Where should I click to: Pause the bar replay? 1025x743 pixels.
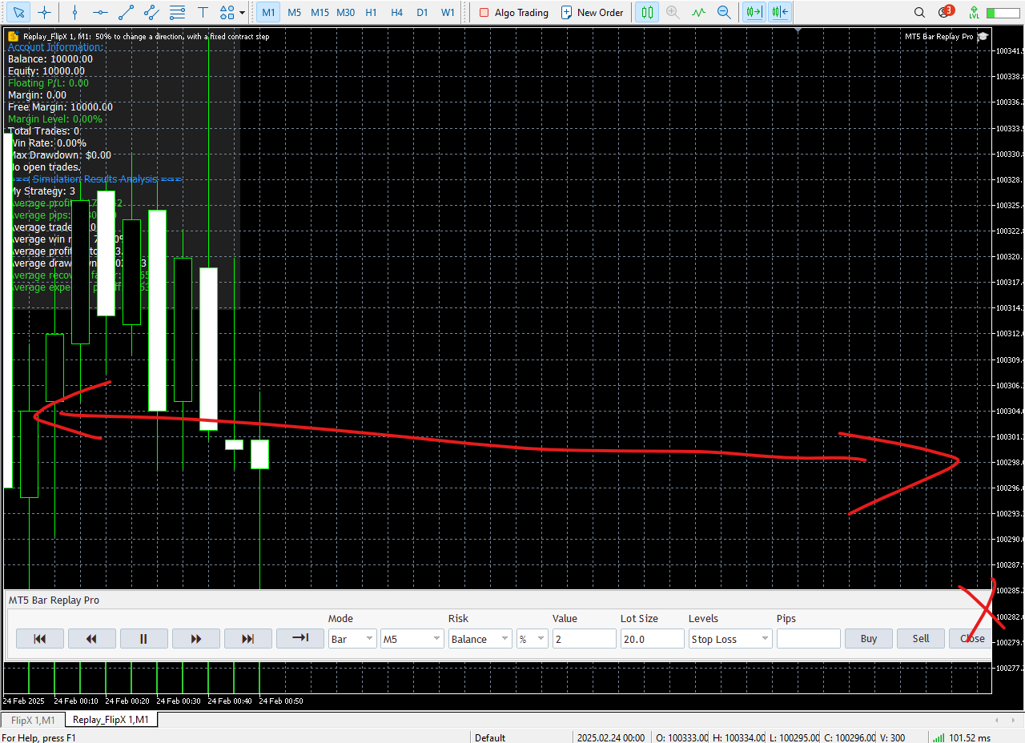144,638
